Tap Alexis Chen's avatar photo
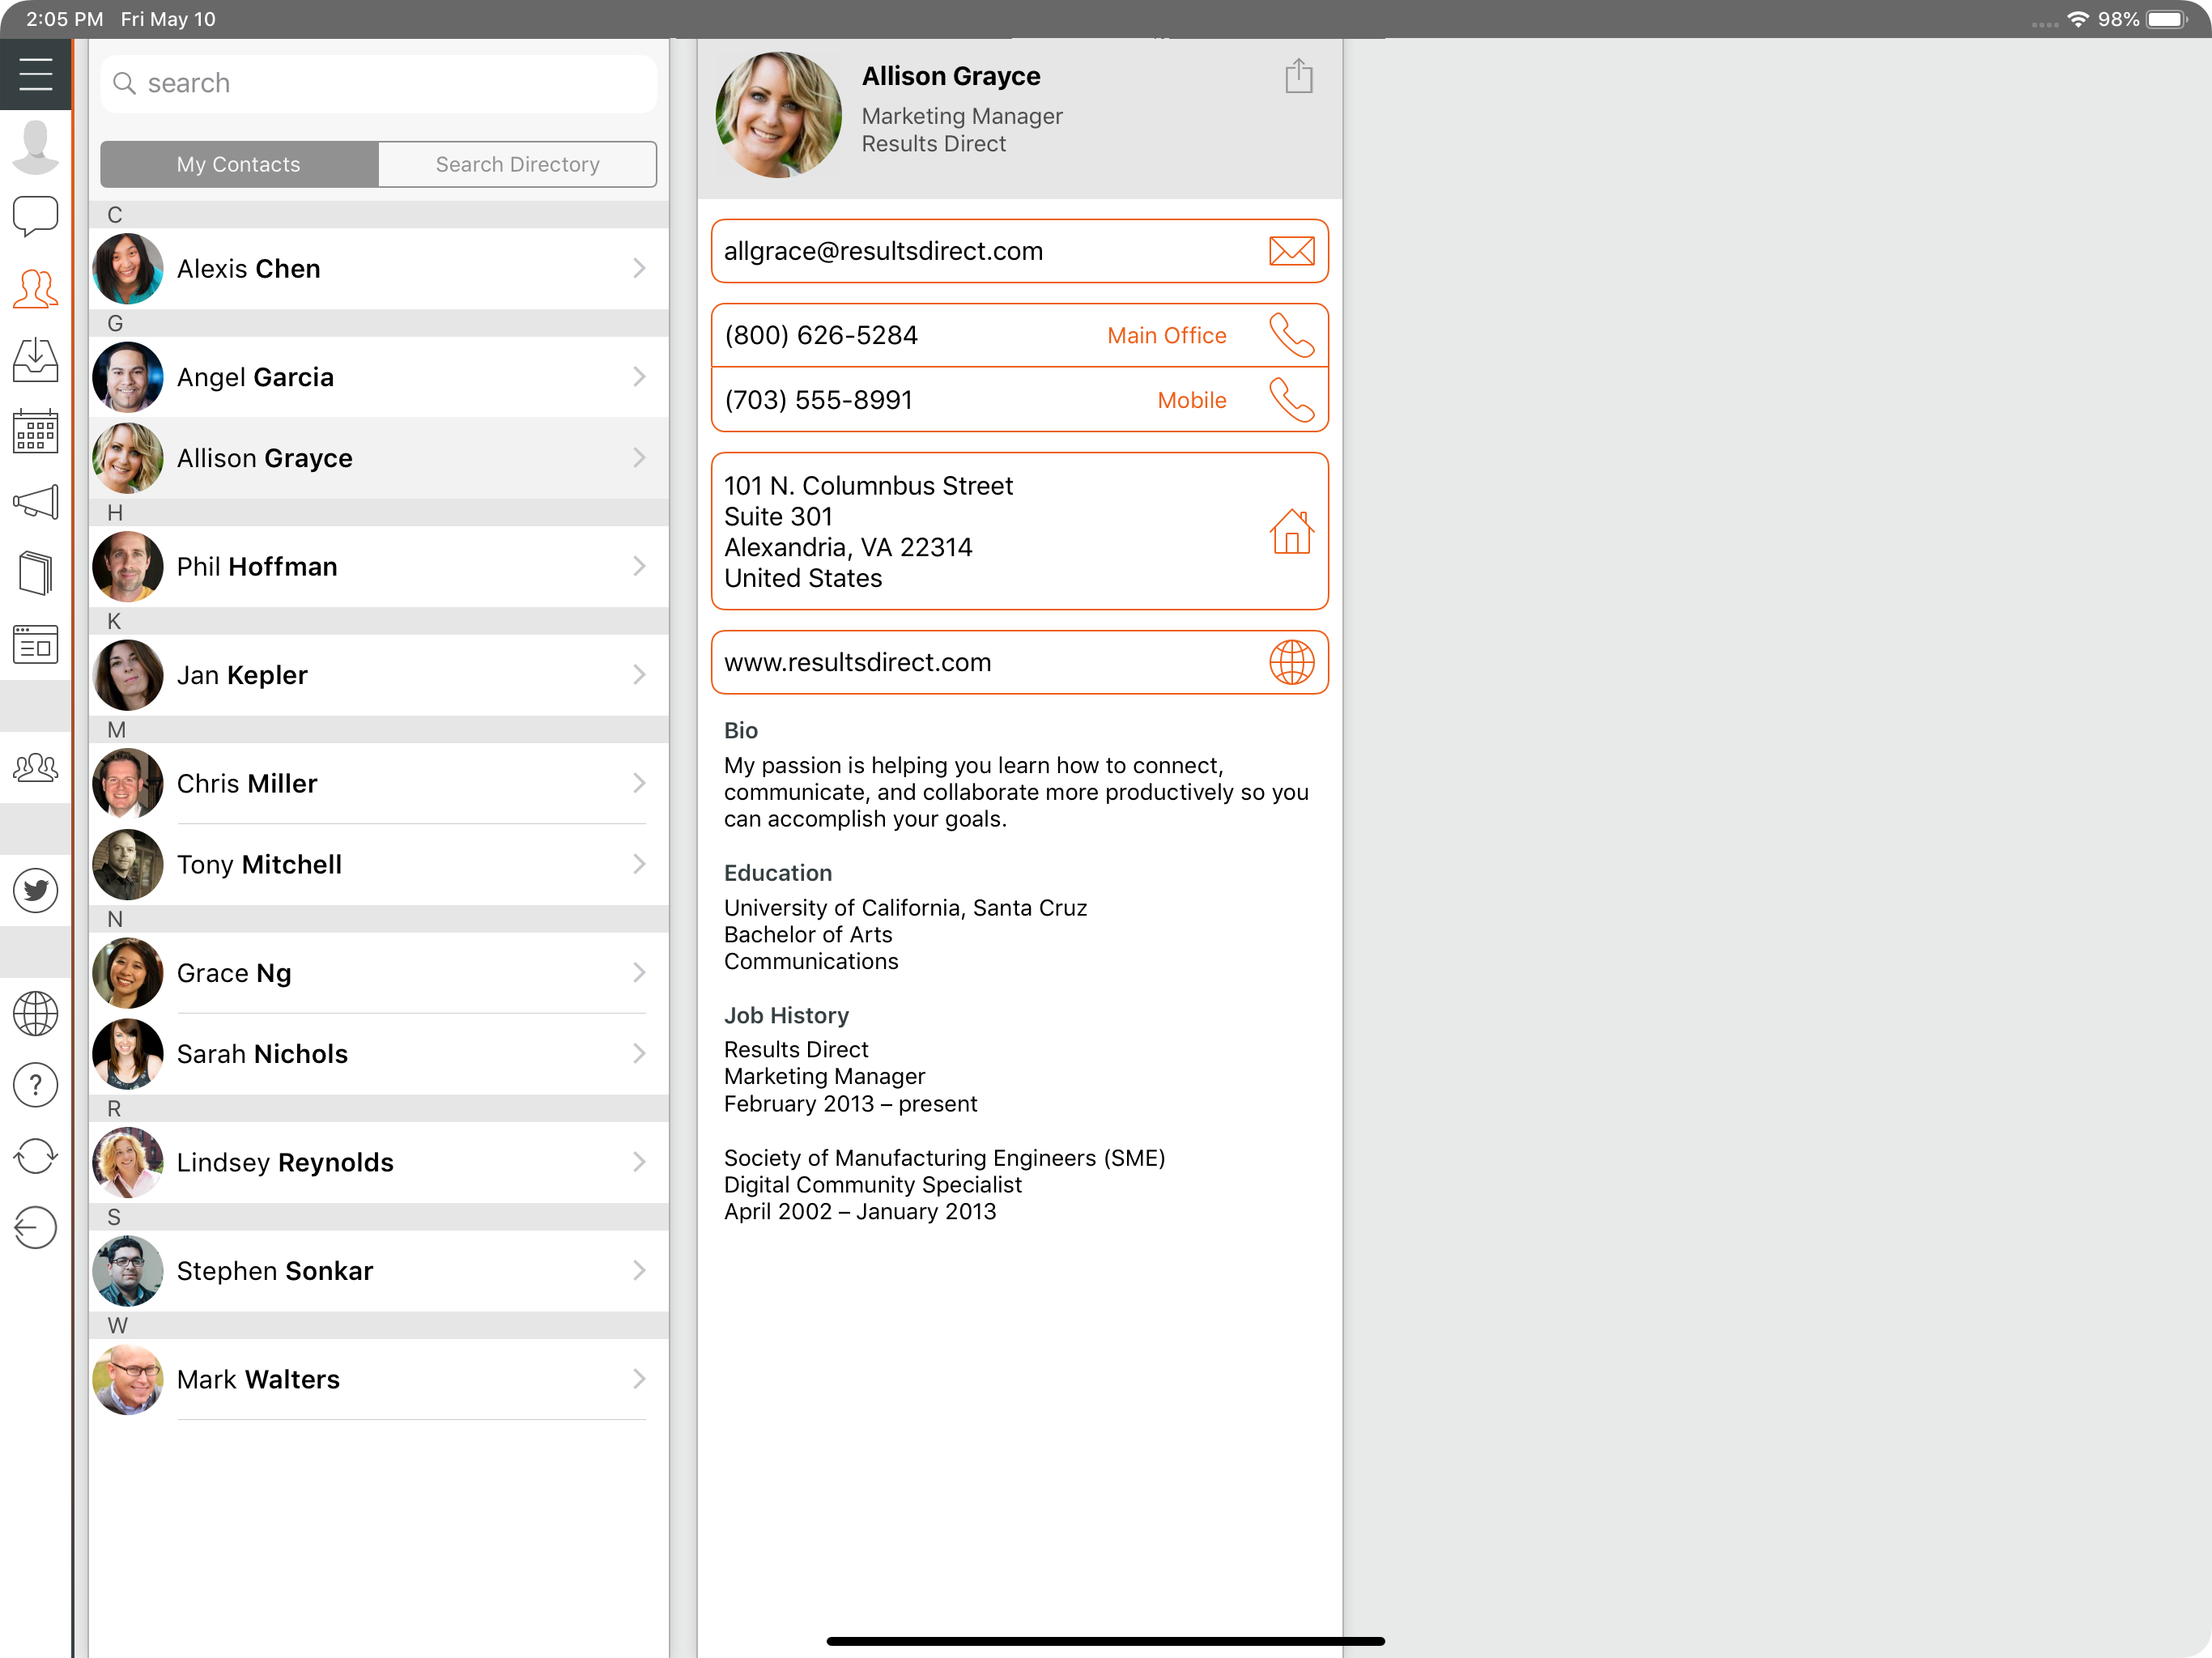 coord(128,268)
